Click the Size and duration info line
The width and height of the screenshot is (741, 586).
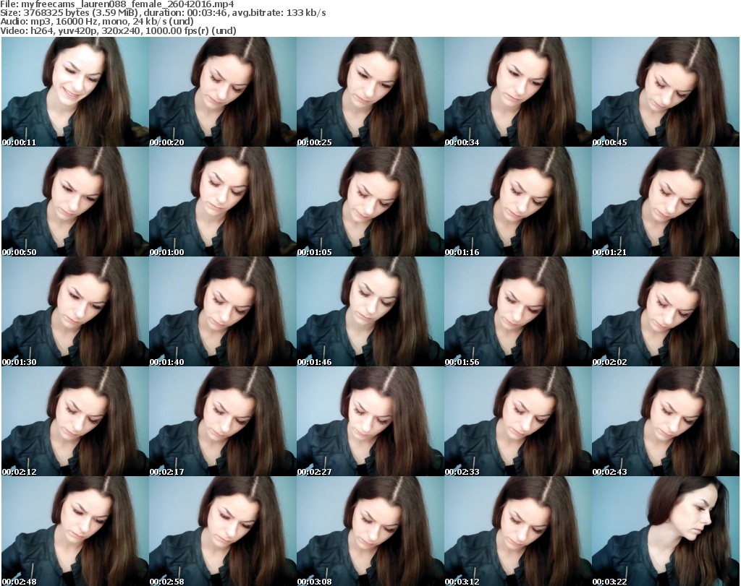[x=163, y=13]
